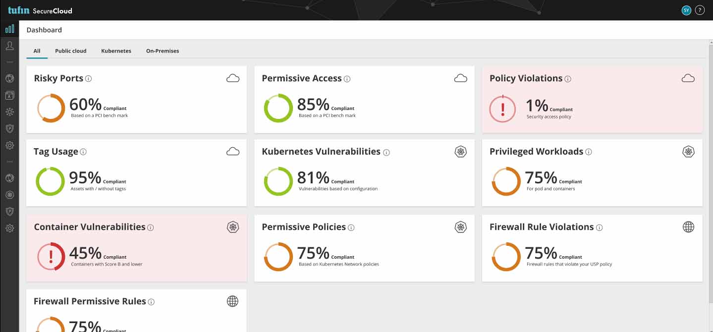Click the Kubernetes icon on Permissive Policies card
713x332 pixels.
[x=461, y=227]
